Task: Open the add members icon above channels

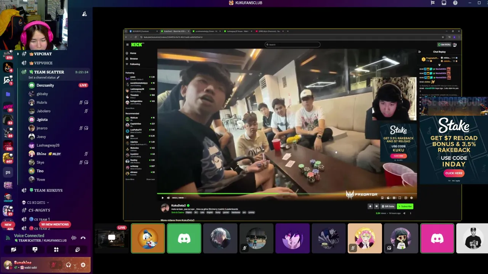Action: click(85, 14)
